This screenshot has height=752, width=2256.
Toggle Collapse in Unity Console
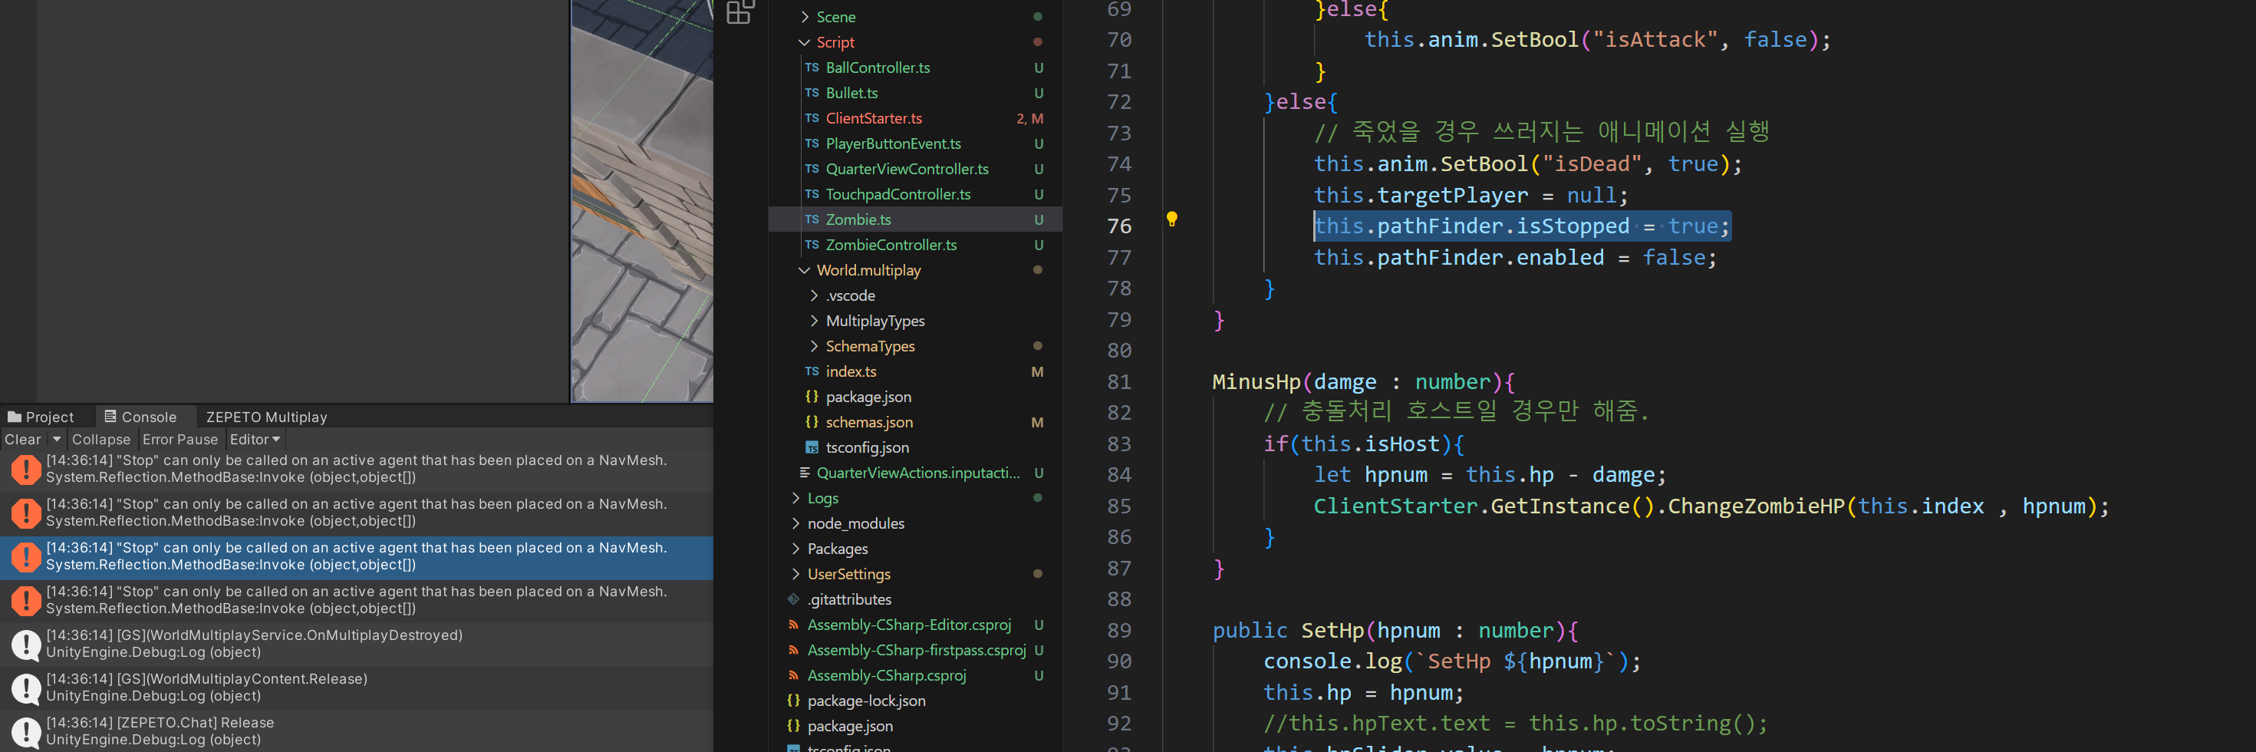100,440
